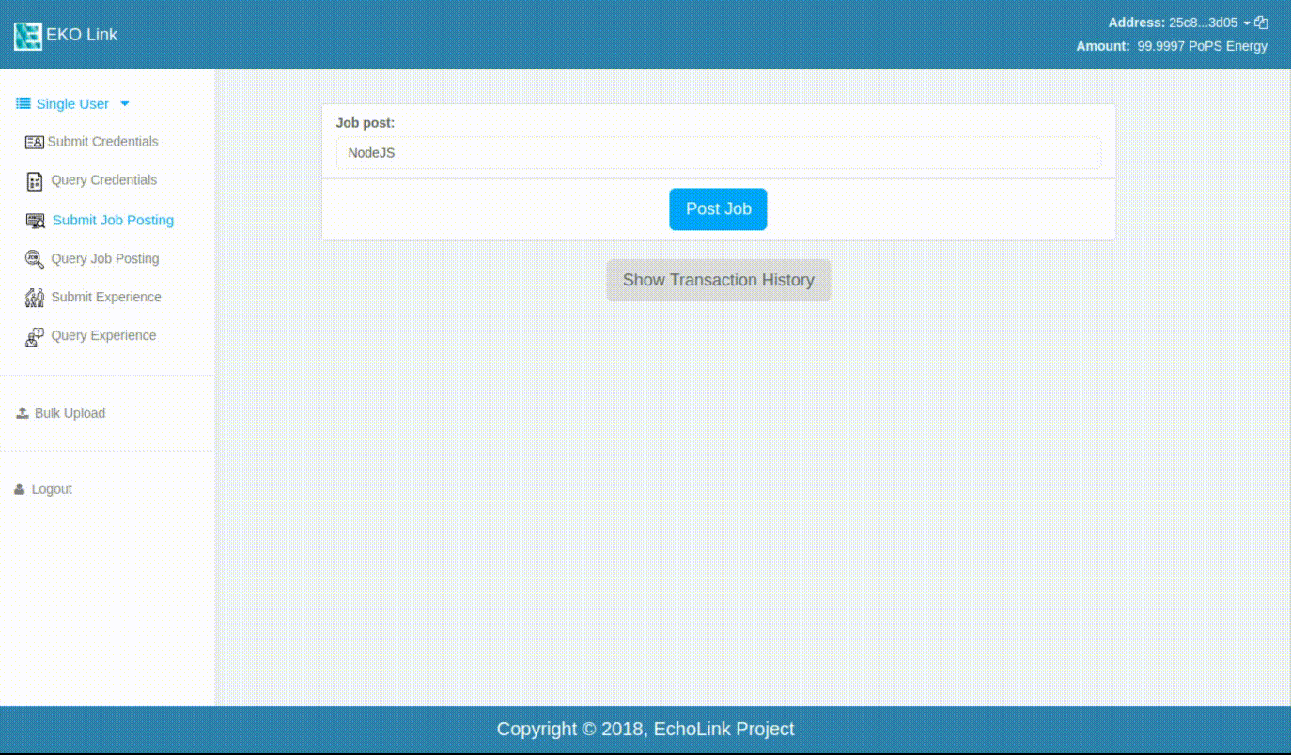
Task: Click the Logout user icon
Action: coord(20,489)
